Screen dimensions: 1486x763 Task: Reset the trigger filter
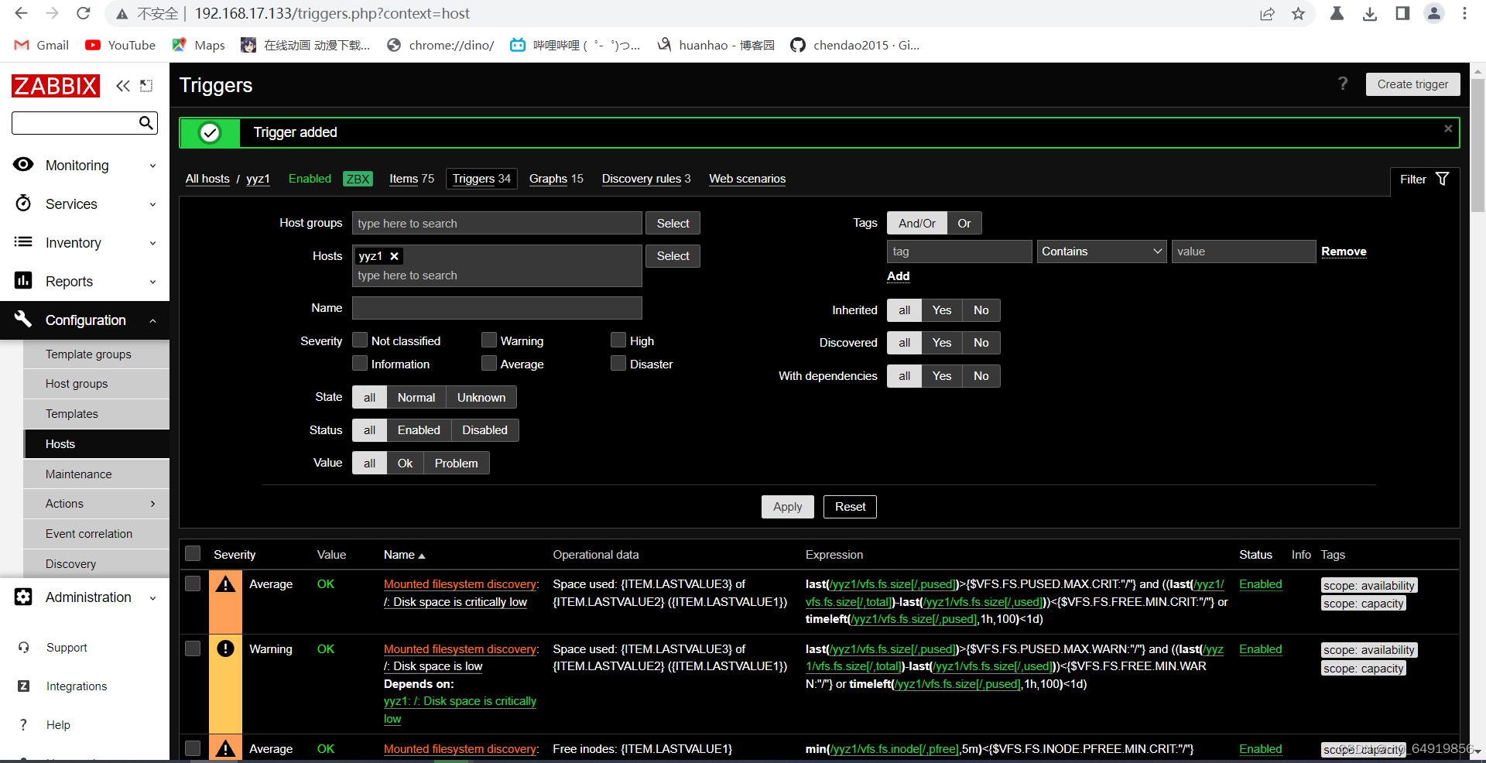850,507
